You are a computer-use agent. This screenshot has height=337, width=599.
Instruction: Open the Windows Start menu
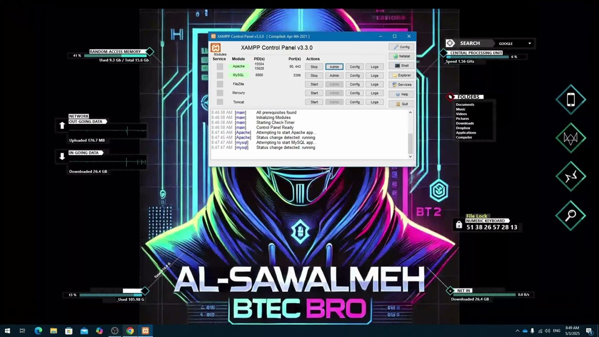[x=7, y=331]
